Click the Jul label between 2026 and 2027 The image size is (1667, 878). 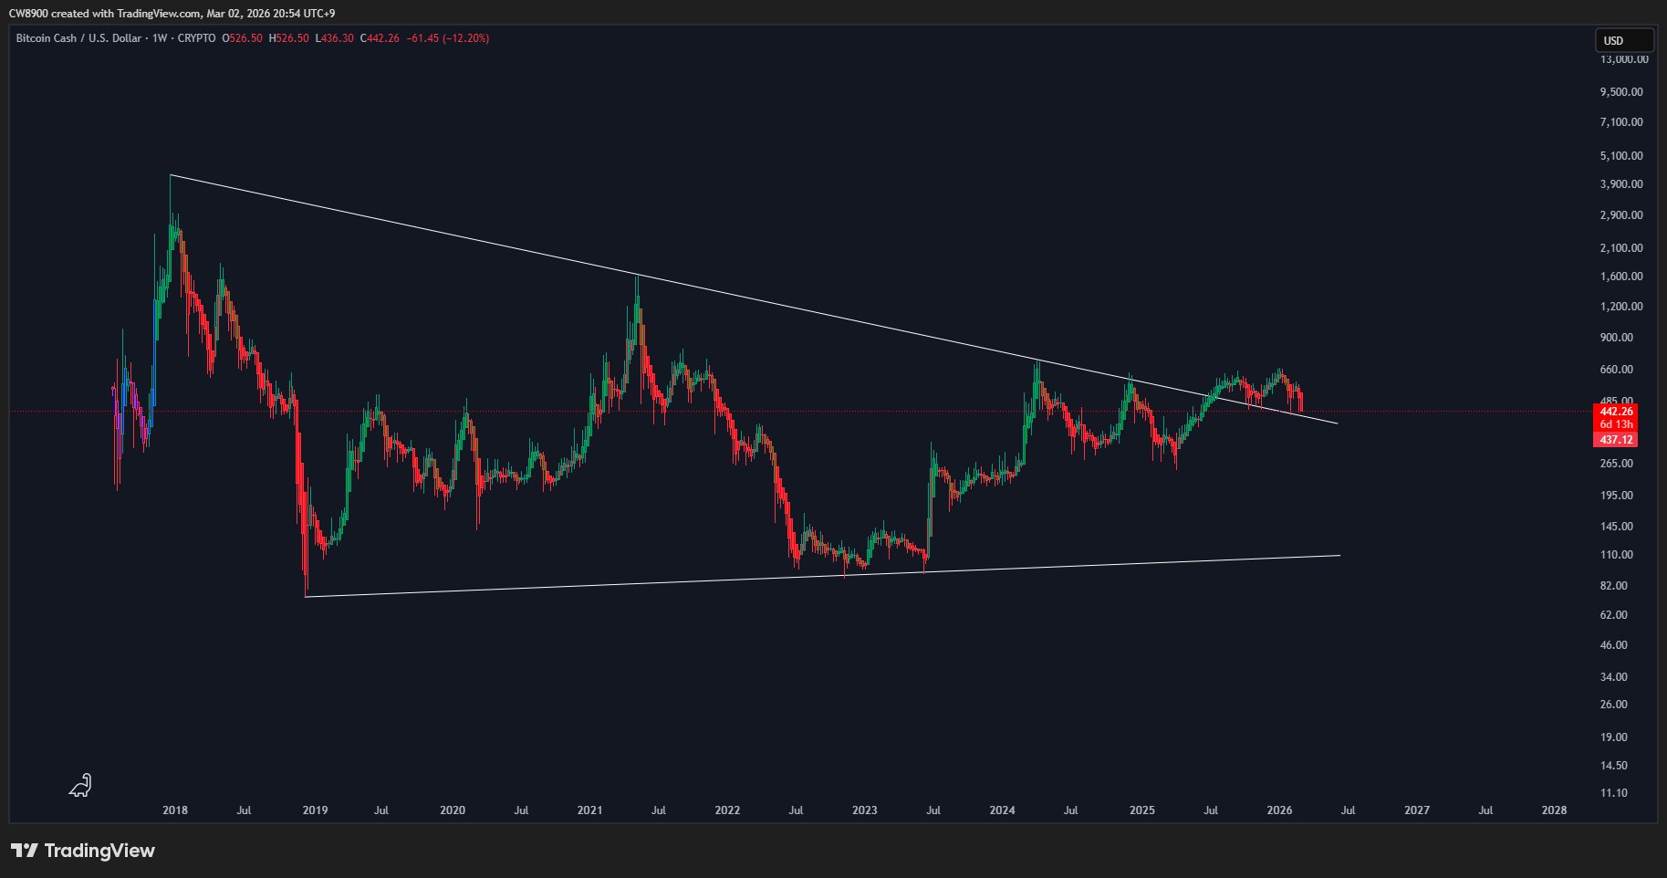click(1348, 810)
